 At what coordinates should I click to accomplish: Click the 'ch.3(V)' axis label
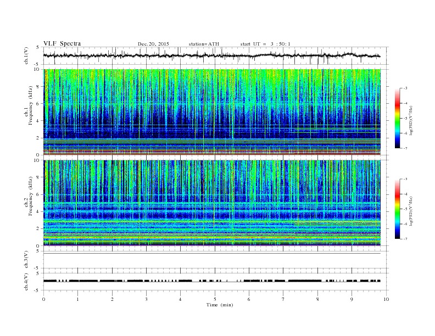[x=26, y=259]
